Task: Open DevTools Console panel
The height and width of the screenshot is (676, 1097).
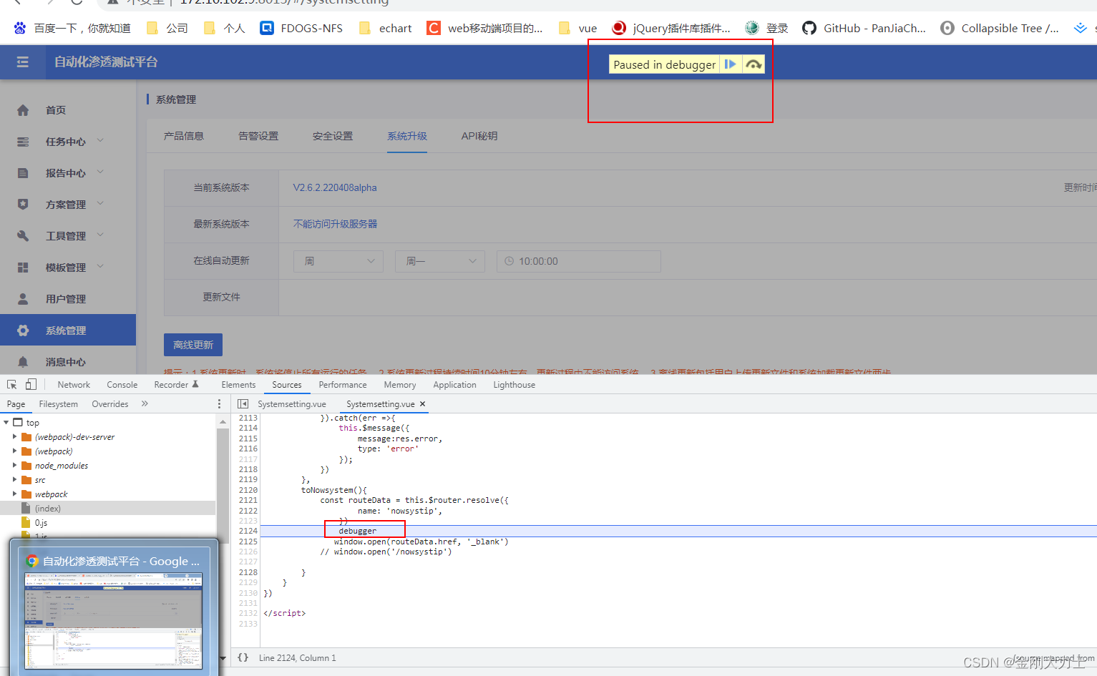Action: pyautogui.click(x=122, y=385)
